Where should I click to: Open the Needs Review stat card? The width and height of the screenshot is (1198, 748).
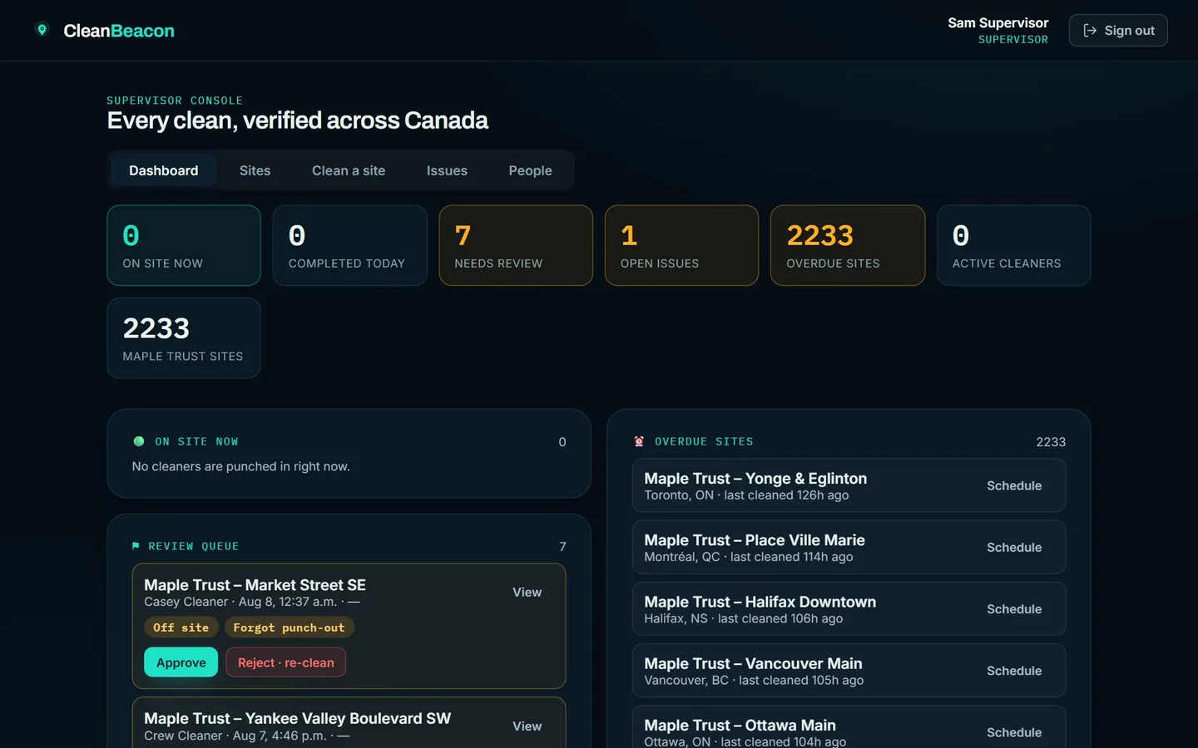click(516, 245)
